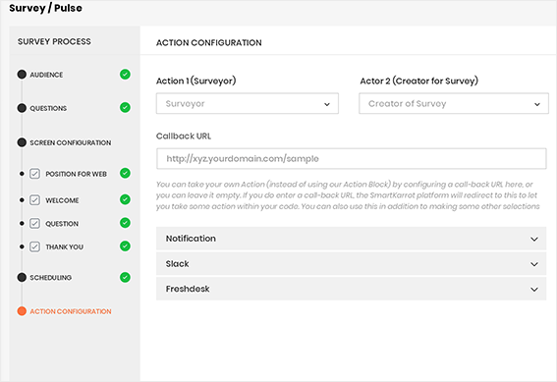Click the Survey / Pulse page title
This screenshot has width=557, height=382.
click(x=45, y=8)
